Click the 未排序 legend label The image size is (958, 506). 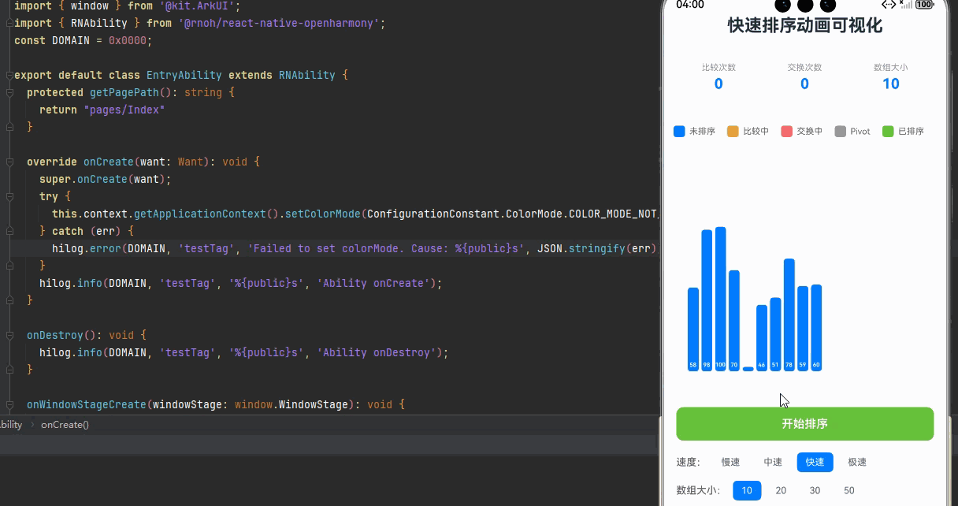[x=702, y=132]
